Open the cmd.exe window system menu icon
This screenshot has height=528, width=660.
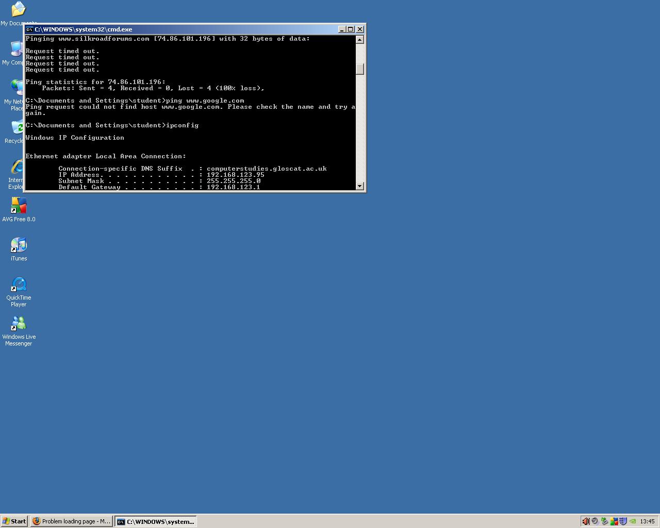pos(29,29)
